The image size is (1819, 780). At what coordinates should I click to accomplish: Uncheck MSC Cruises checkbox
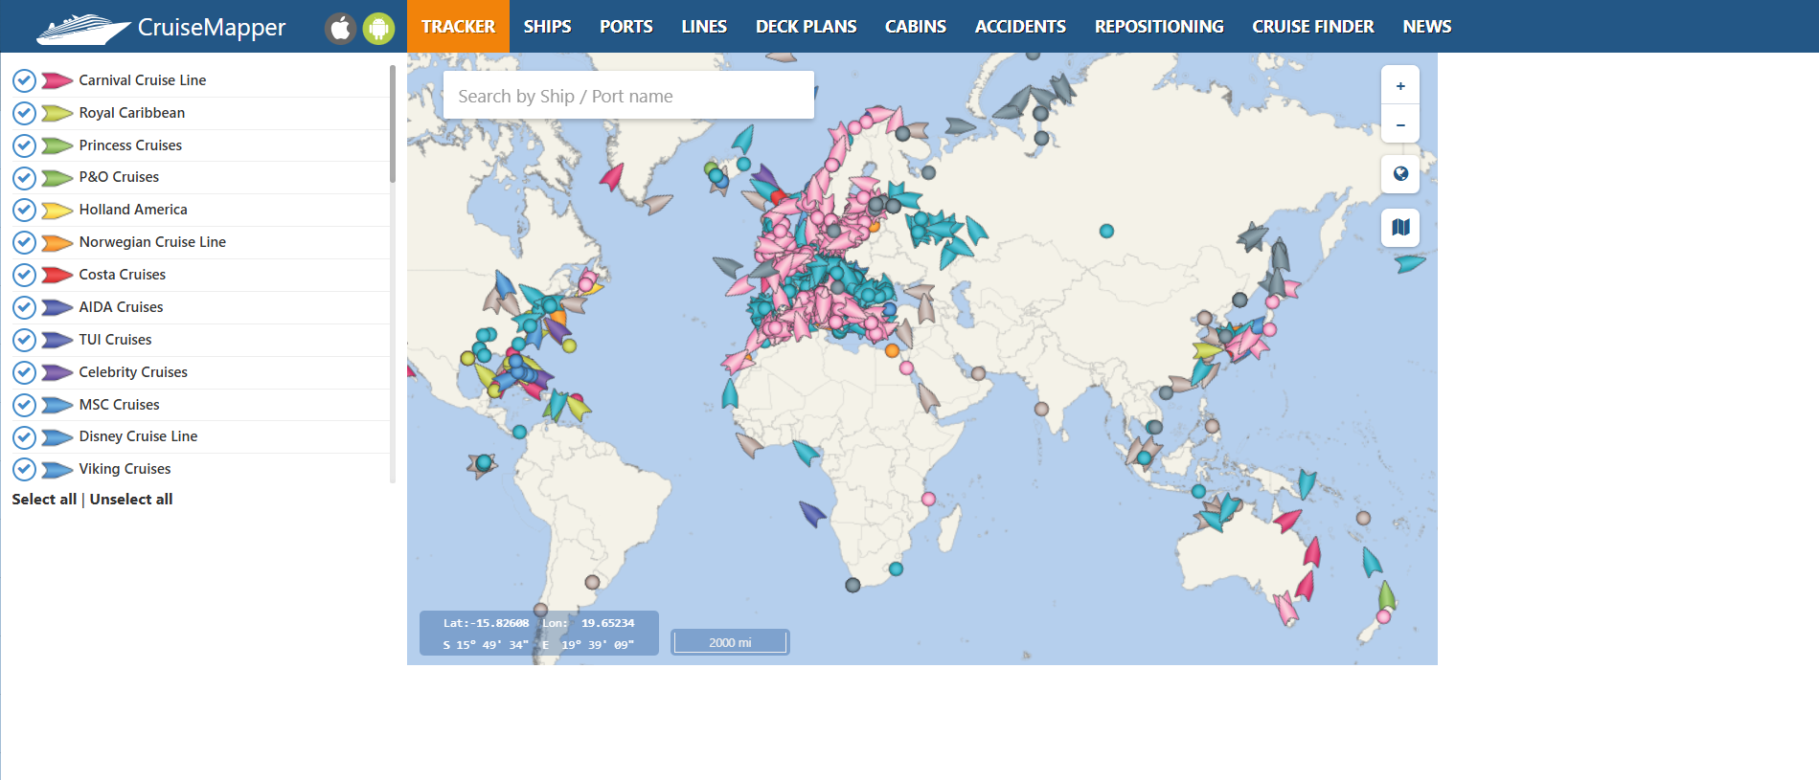pos(24,405)
